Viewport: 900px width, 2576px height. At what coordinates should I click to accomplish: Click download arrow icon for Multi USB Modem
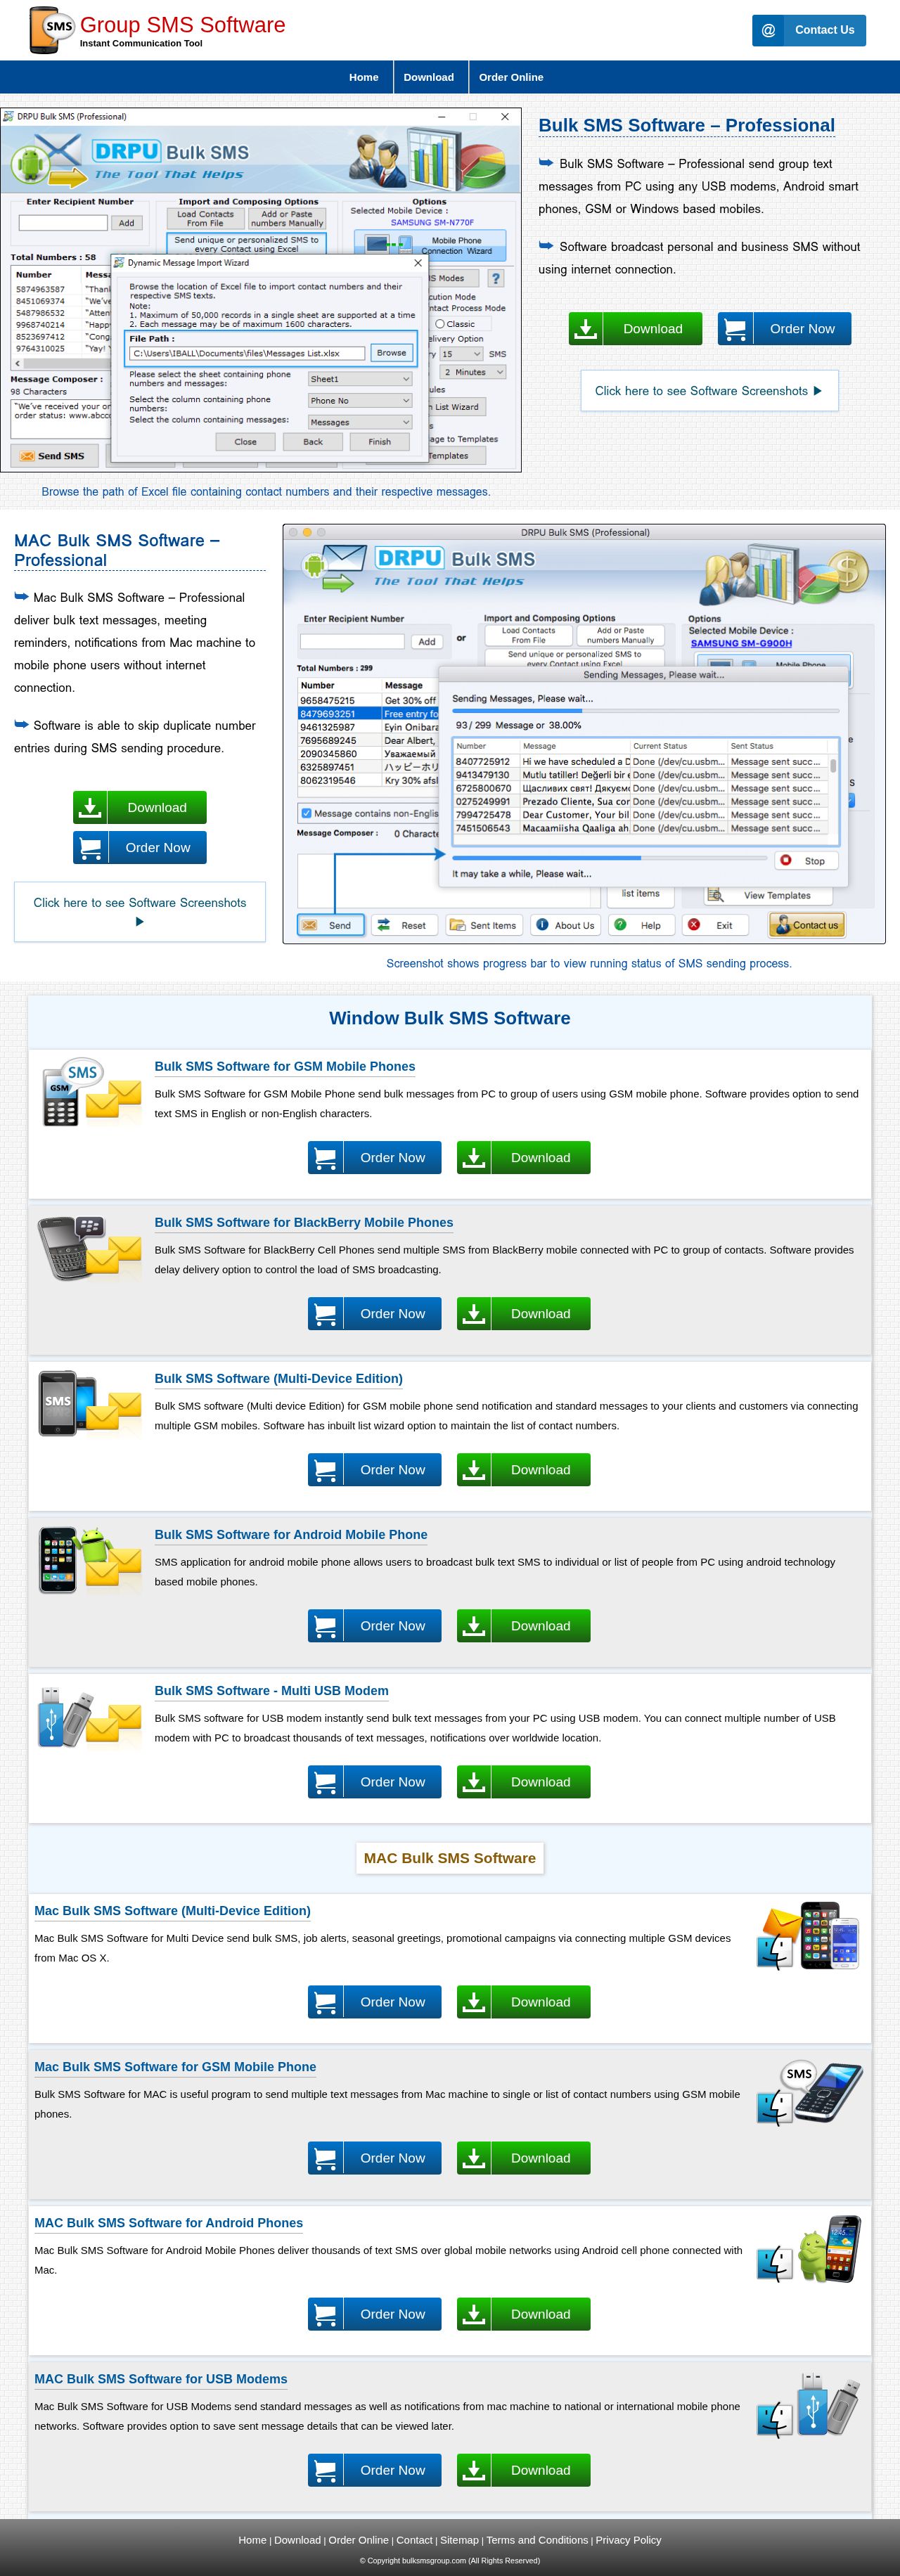click(474, 1782)
